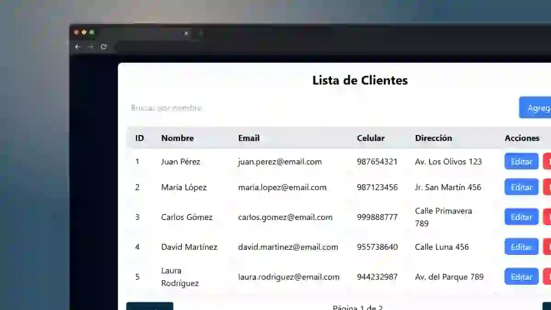Image resolution: width=551 pixels, height=310 pixels.
Task: Click the 'Lista de Clientes' heading
Action: click(x=360, y=80)
